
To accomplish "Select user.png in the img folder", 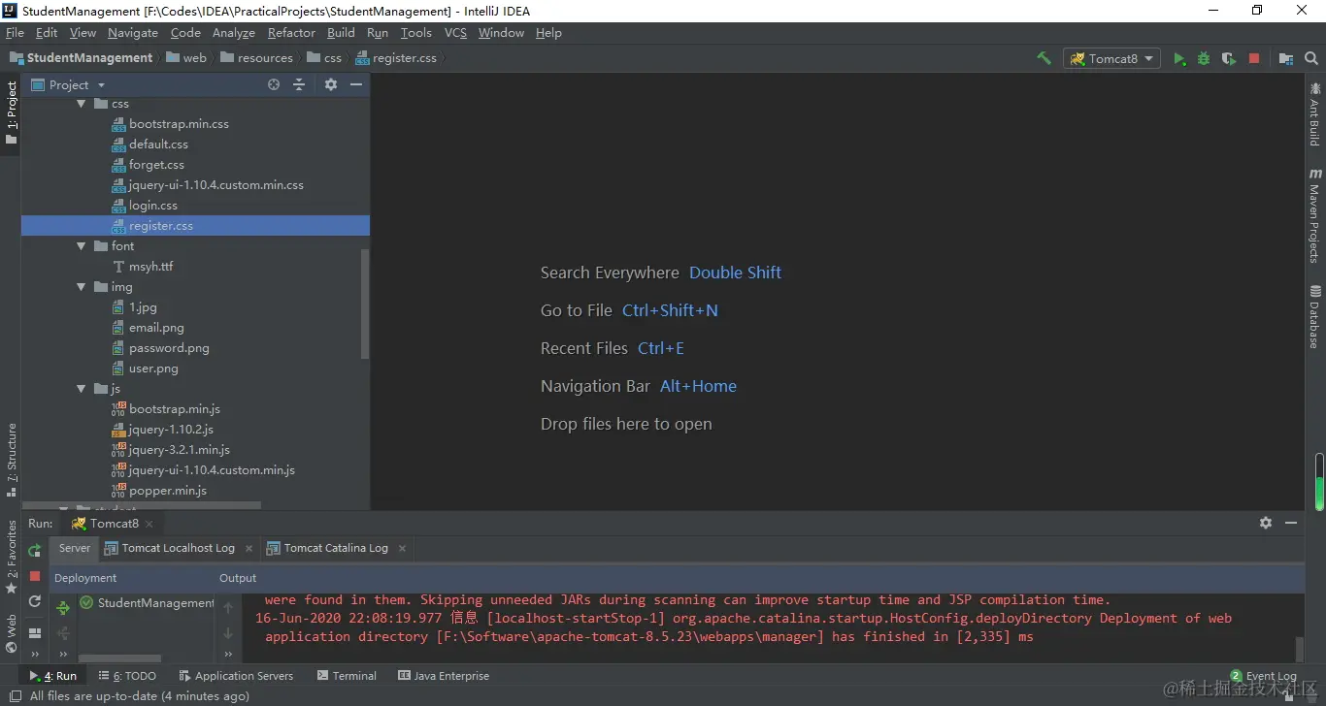I will pos(153,369).
